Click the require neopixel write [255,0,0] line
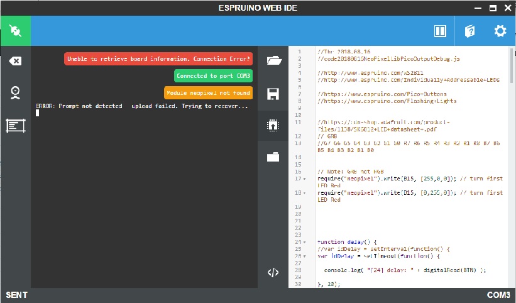 (x=410, y=182)
